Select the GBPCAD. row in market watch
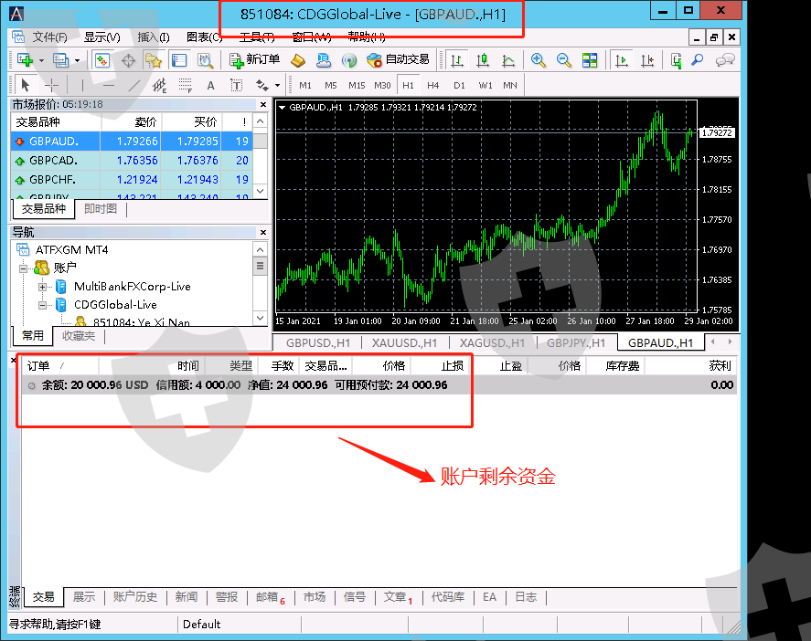Image resolution: width=811 pixels, height=641 pixels. (132, 161)
